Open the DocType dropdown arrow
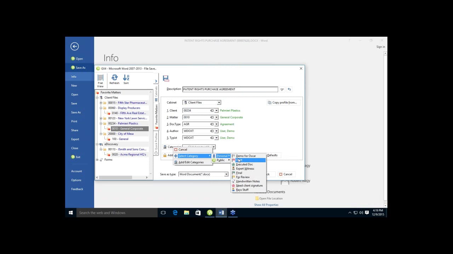Screen dimensions: 453x254 [x=216, y=124]
